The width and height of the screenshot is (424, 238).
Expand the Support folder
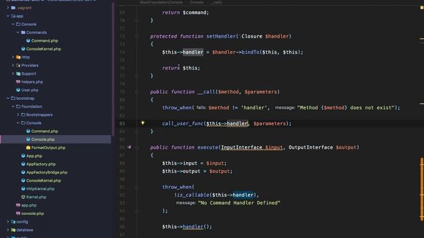[x=13, y=73]
